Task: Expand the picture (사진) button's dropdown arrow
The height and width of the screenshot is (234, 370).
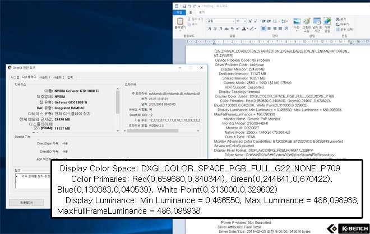Action: pos(297,31)
